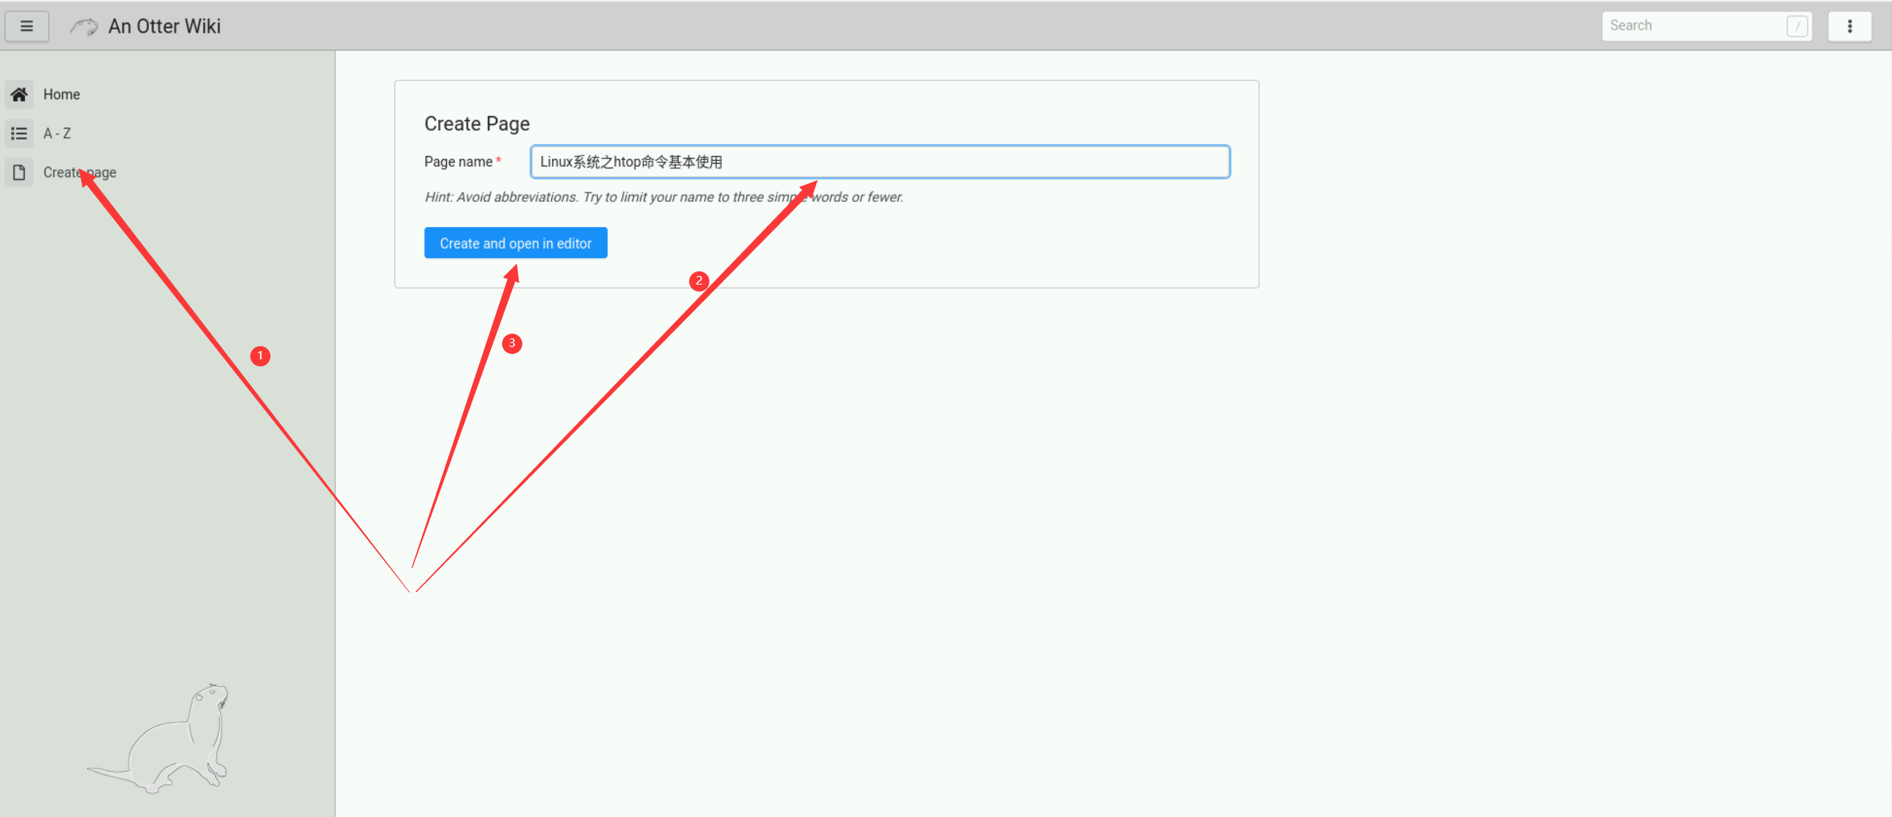Viewport: 1892px width, 817px height.
Task: Click the Page name label
Action: 458,161
